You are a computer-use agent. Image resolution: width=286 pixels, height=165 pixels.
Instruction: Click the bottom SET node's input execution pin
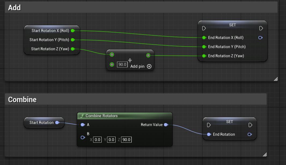[x=209, y=125]
